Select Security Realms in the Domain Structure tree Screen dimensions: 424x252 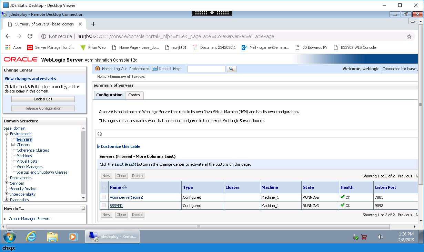[23, 189]
